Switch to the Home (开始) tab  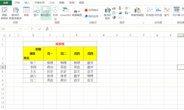pyautogui.click(x=17, y=3)
